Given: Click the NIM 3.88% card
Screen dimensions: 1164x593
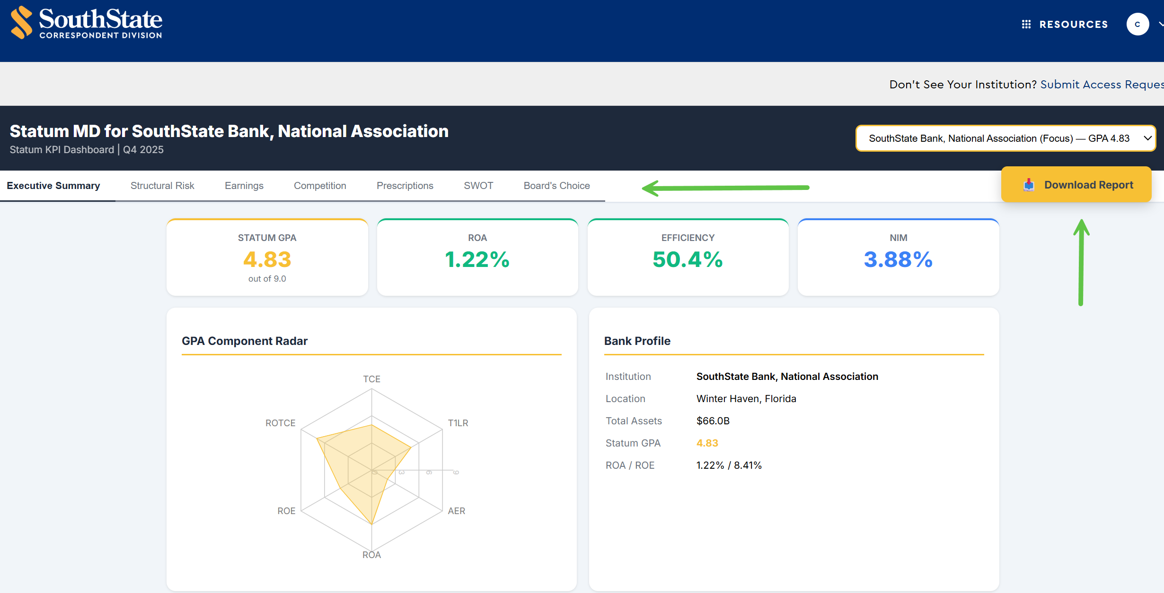Looking at the screenshot, I should coord(898,258).
